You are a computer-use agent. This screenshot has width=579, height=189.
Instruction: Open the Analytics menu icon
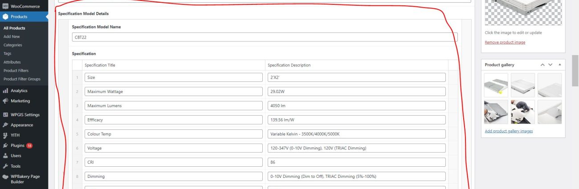[x=5, y=91]
